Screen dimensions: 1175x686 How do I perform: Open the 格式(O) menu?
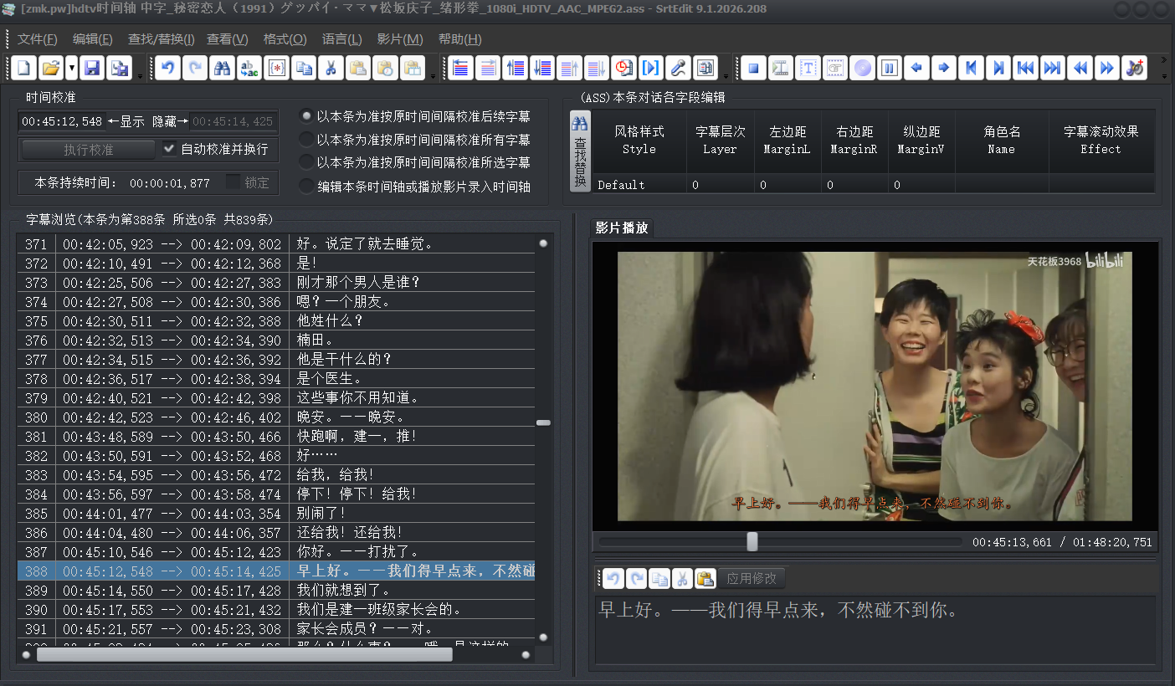pyautogui.click(x=285, y=39)
